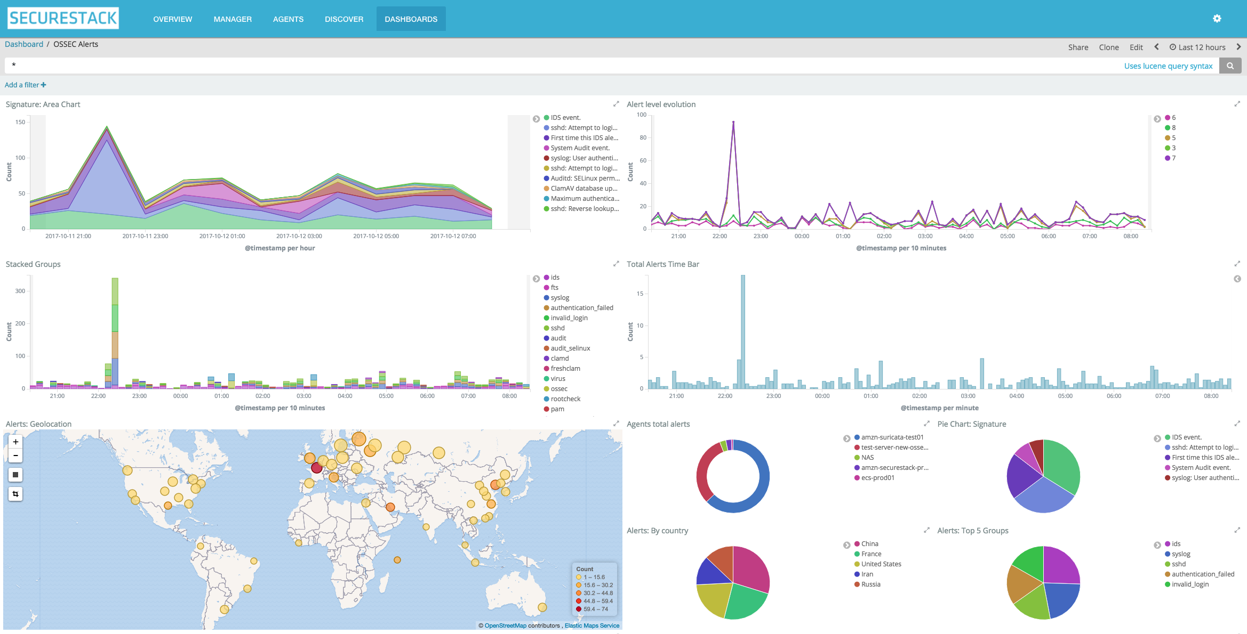Screen dimensions: 1247x634
Task: Toggle the 'syslog' series in Stacked Groups legend
Action: coord(559,298)
